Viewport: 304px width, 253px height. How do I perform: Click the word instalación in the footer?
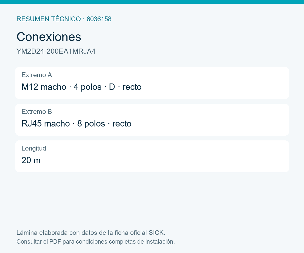162,242
